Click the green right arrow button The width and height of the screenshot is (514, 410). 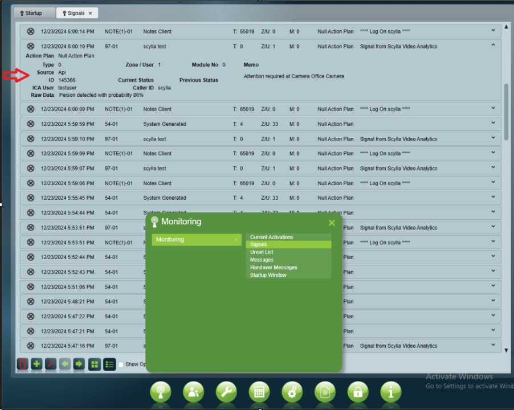pos(79,364)
